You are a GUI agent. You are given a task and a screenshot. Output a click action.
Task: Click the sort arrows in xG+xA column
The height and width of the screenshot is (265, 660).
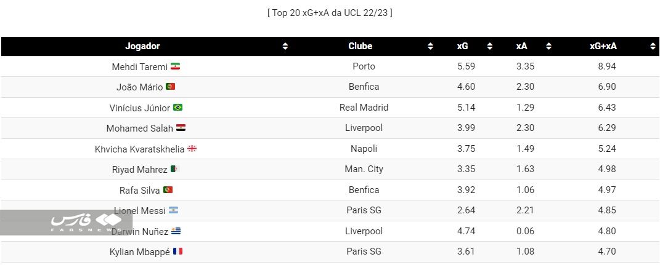point(653,46)
